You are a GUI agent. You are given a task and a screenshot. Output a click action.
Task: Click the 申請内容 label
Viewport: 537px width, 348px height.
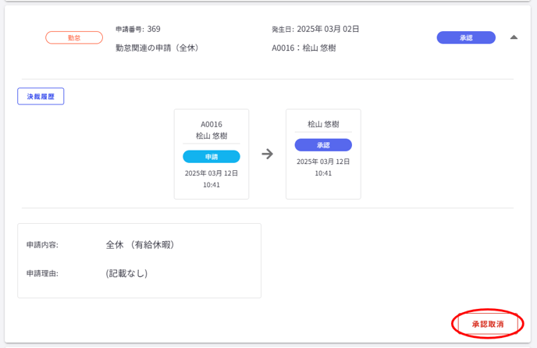[x=42, y=245]
